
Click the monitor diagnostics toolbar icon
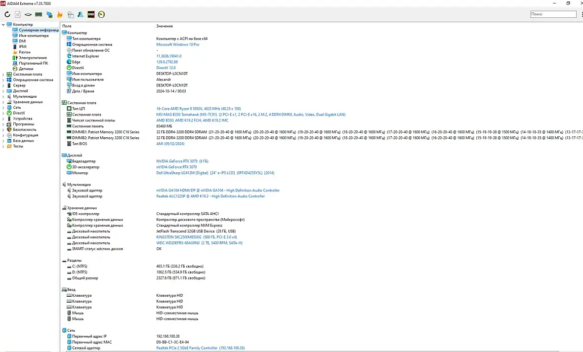tap(49, 14)
